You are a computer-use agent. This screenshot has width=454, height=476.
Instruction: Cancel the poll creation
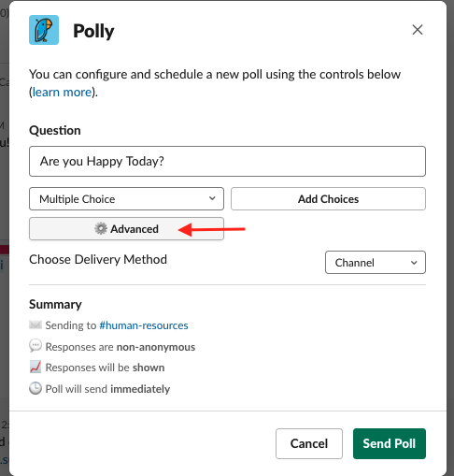309,443
